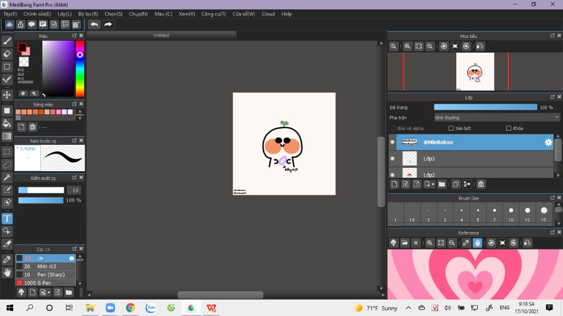The image size is (563, 316).
Task: Open gear settings of :> brush
Action: point(72,258)
